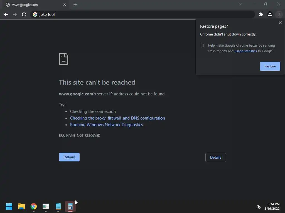Open the Windows Start menu
The height and width of the screenshot is (213, 285).
9,206
